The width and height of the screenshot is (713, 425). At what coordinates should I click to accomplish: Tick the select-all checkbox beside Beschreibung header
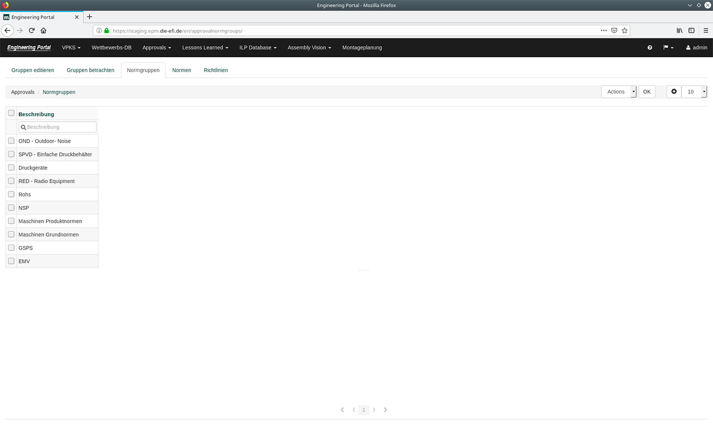tap(11, 113)
